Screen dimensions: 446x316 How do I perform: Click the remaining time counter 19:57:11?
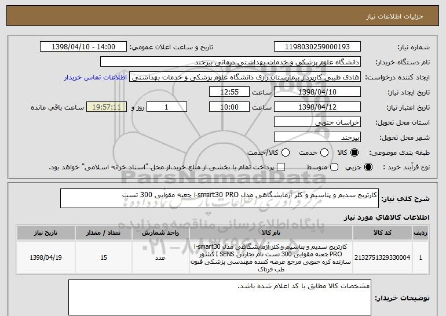tap(107, 107)
